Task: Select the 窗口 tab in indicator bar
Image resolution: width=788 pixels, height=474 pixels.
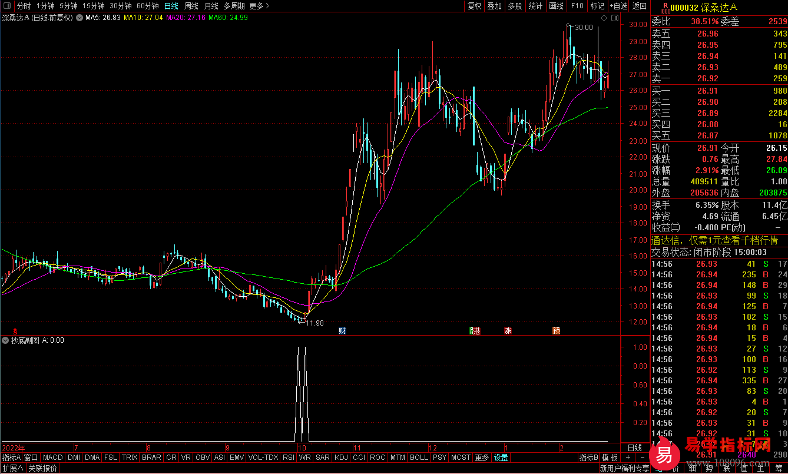Action: point(31,458)
